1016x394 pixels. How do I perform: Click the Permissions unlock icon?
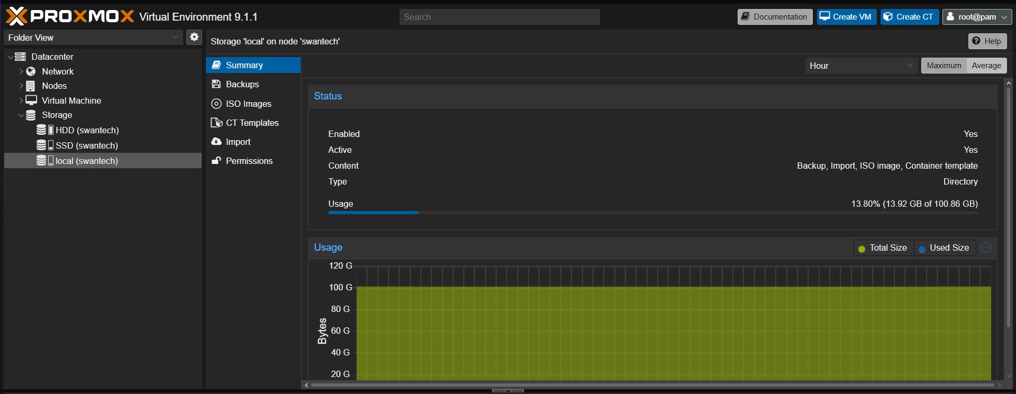click(216, 161)
